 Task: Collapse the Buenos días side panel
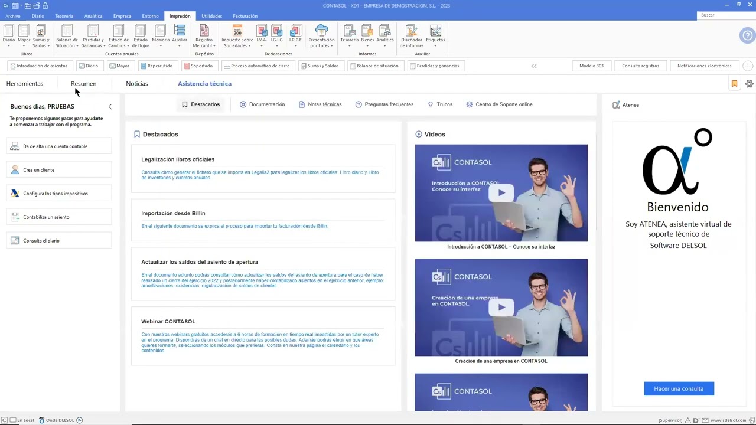coord(110,107)
